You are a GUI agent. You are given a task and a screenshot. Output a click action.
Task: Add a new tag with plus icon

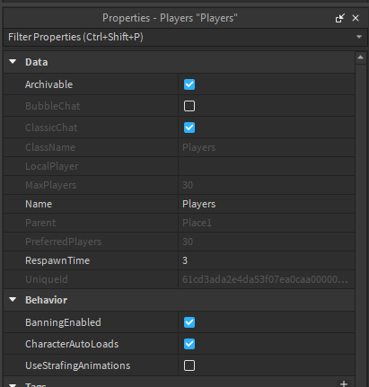[x=344, y=383]
